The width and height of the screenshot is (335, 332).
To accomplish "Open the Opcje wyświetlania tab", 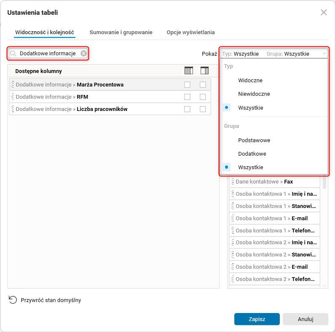I will pyautogui.click(x=190, y=32).
